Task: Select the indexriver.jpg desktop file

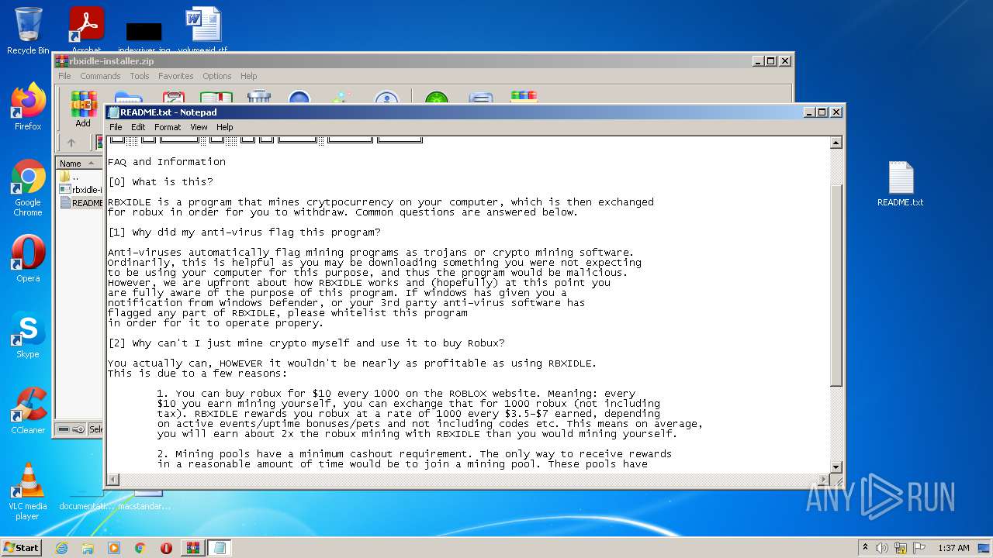Action: (x=144, y=37)
